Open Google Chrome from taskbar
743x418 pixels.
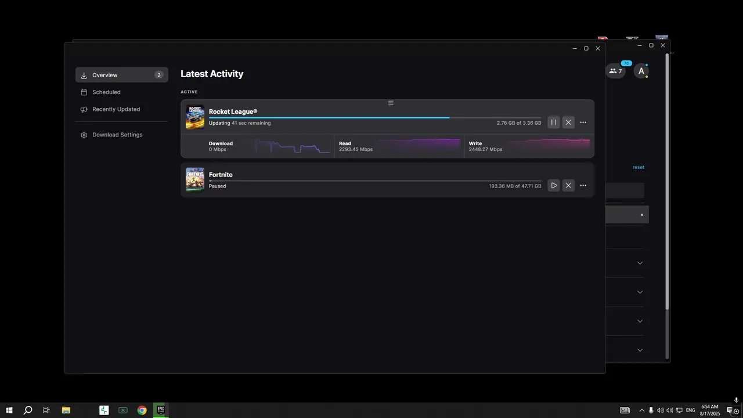click(x=142, y=410)
